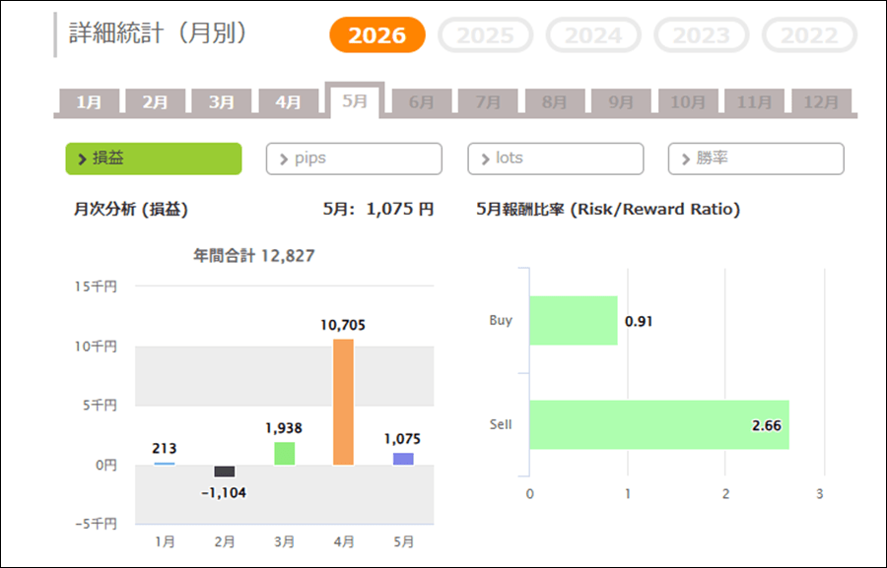Show the lots statistics view
The height and width of the screenshot is (568, 887).
tap(556, 158)
